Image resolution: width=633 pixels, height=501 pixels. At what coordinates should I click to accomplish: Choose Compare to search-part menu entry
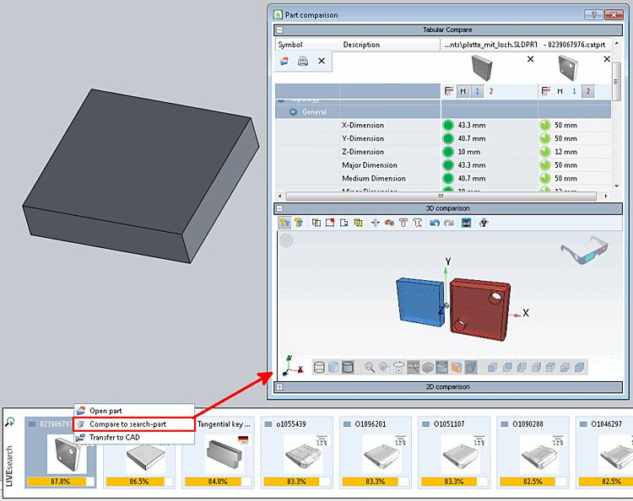127,424
